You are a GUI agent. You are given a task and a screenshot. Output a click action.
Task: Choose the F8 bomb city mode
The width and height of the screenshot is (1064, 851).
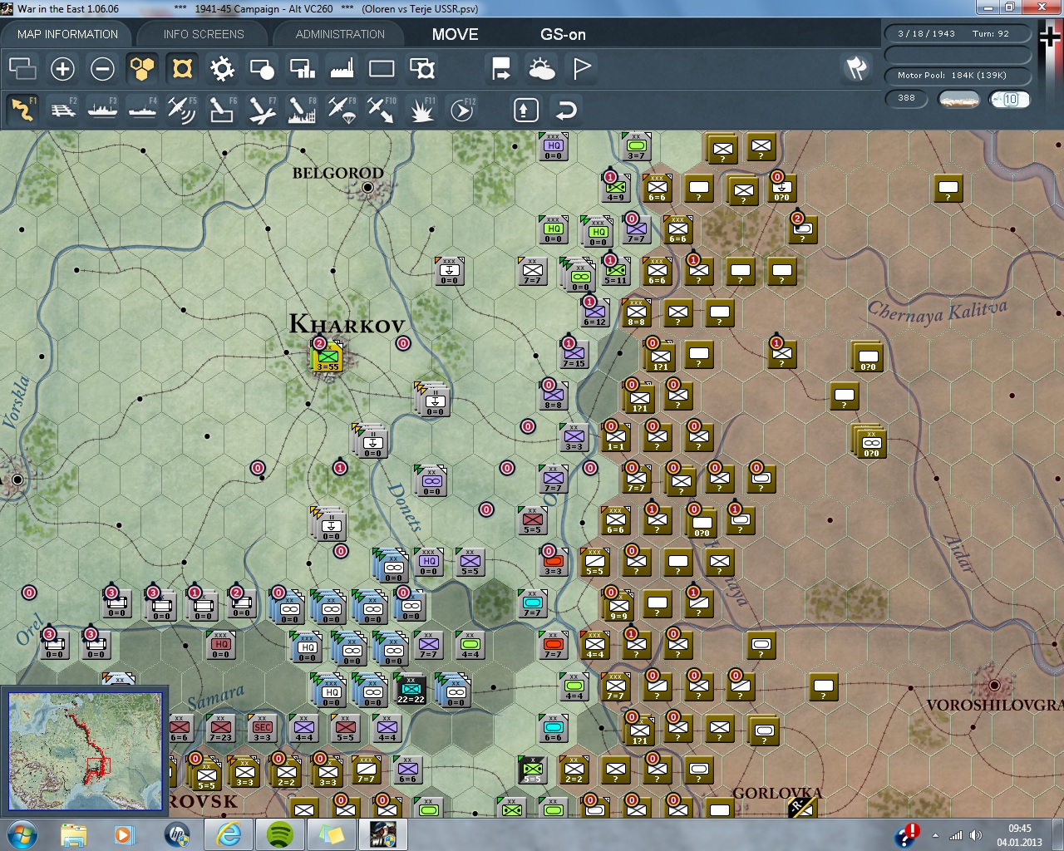click(x=302, y=110)
